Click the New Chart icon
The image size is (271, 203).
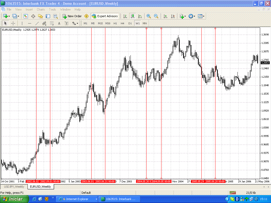coord(5,16)
